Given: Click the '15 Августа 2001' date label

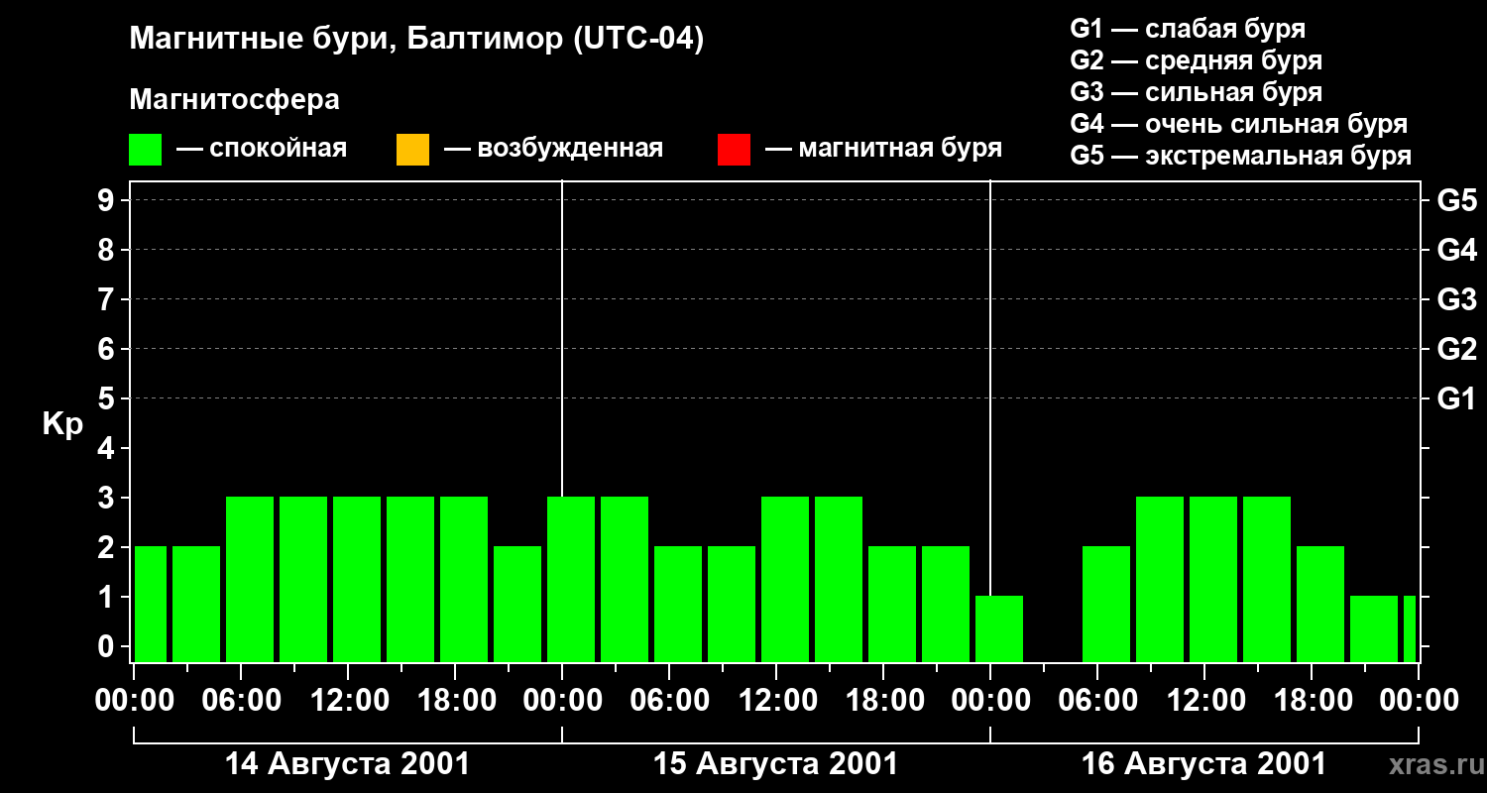Looking at the screenshot, I should point(775,763).
